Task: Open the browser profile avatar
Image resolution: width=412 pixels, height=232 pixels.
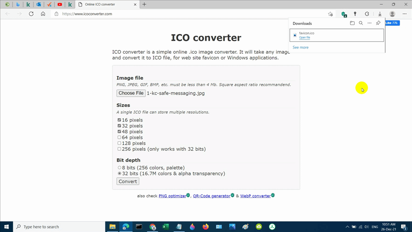Action: (392, 14)
